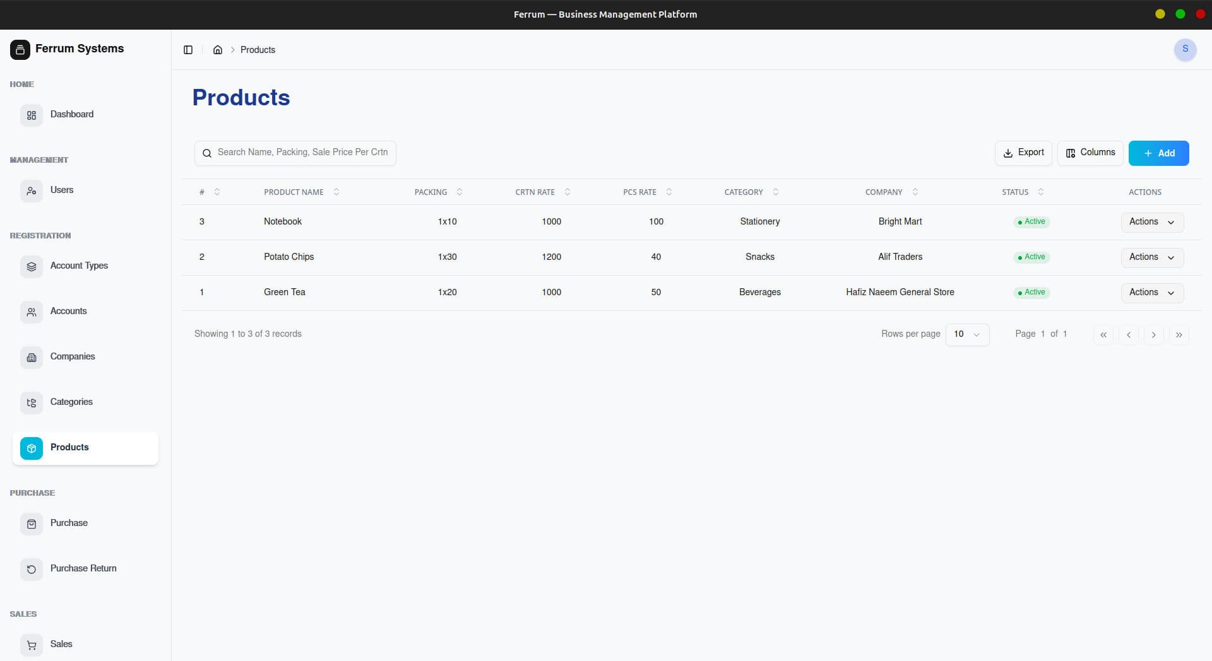Viewport: 1212px width, 661px height.
Task: Click the Beverages category cell
Action: point(760,292)
